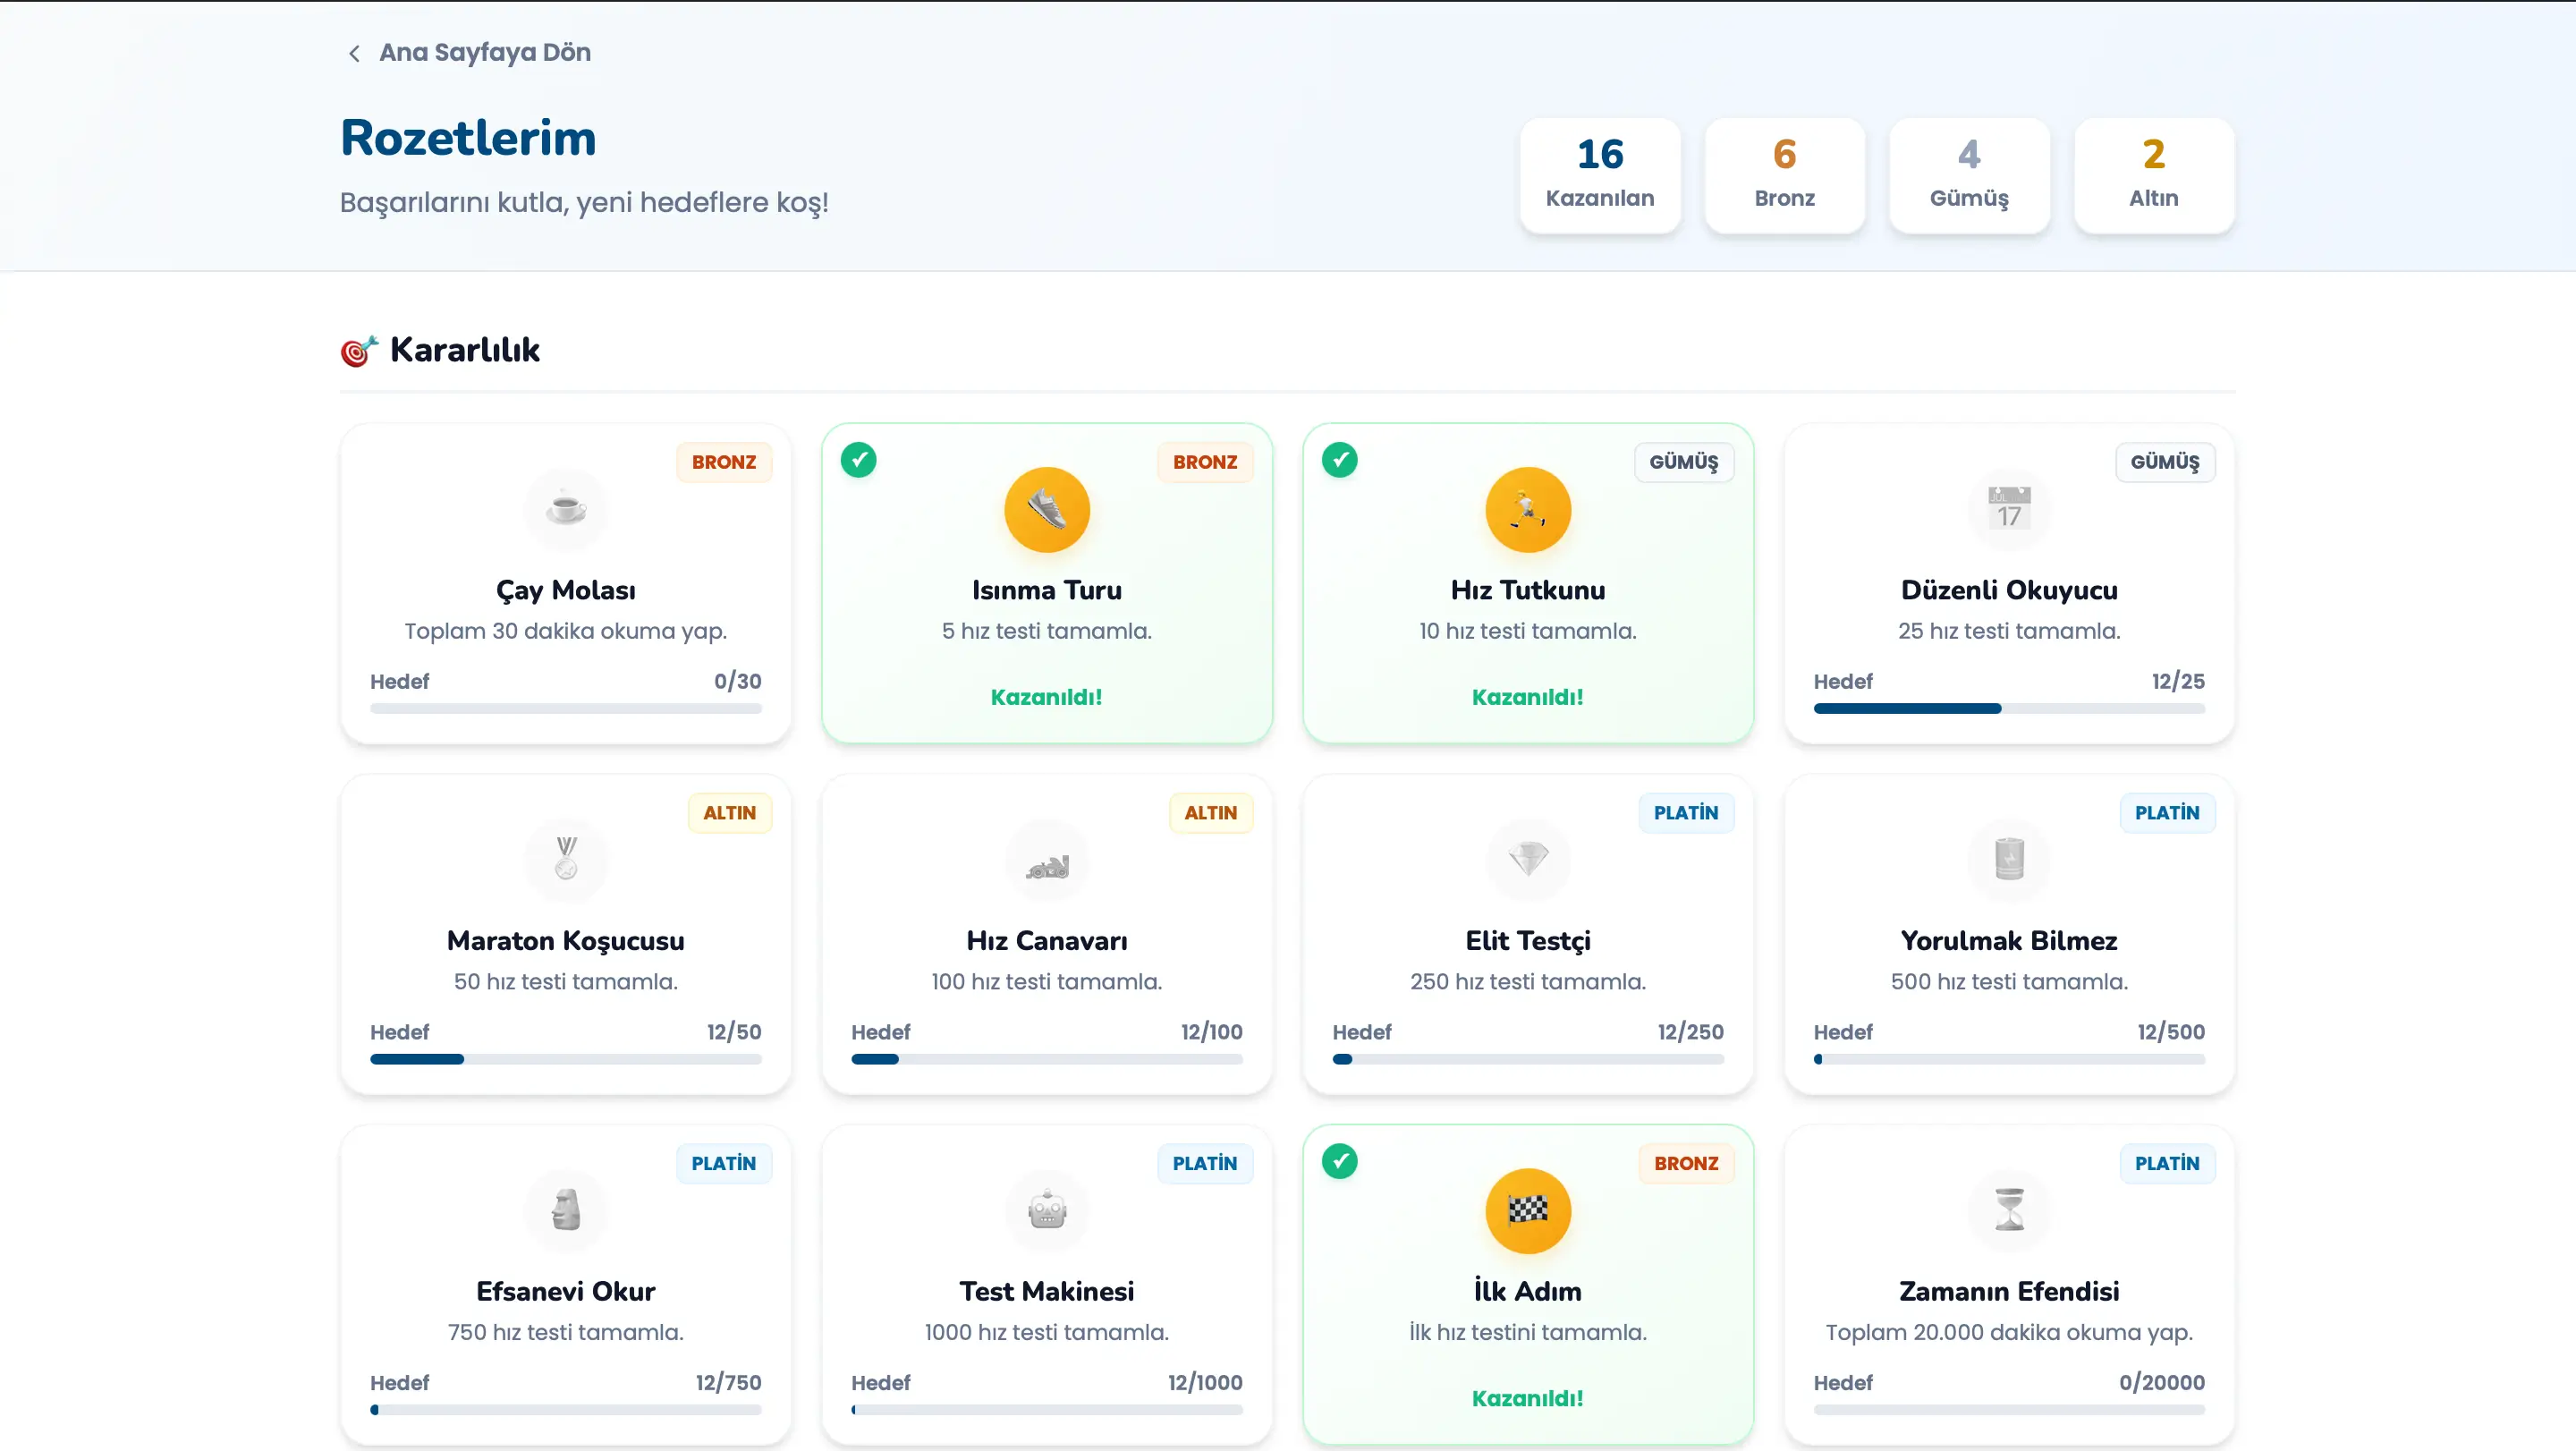Viewport: 2576px width, 1451px height.
Task: Click the 2 Altın stat card
Action: click(2153, 175)
